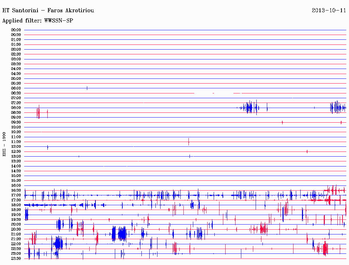Click the lone spike on the 06:00 trace
The height and width of the screenshot is (265, 349).
click(x=87, y=88)
